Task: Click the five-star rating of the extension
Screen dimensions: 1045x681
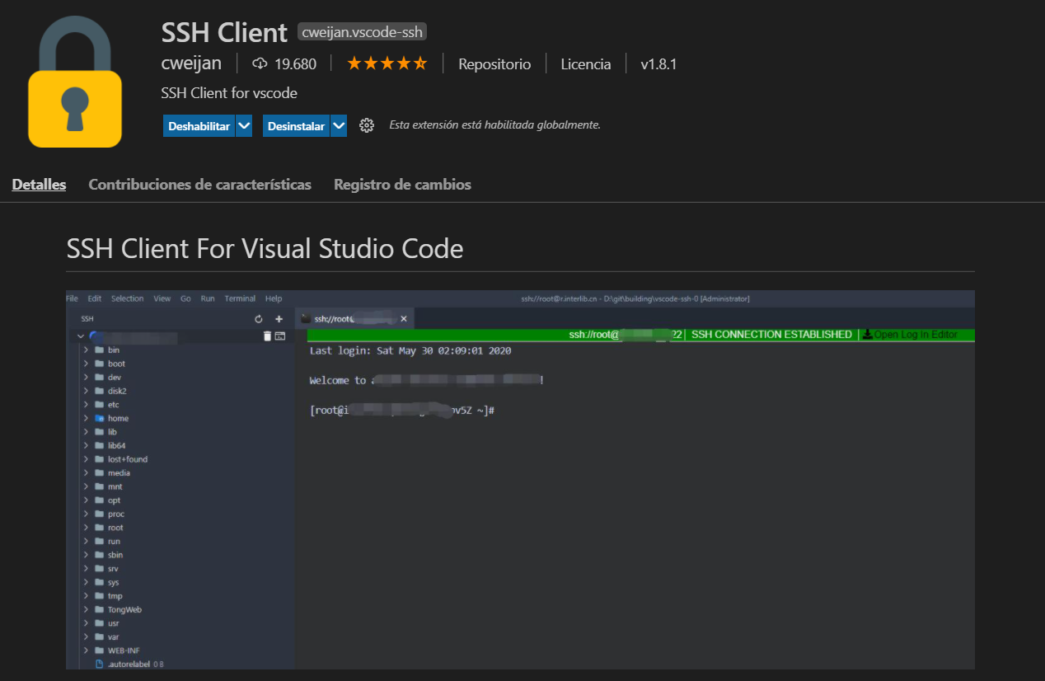Action: tap(387, 63)
